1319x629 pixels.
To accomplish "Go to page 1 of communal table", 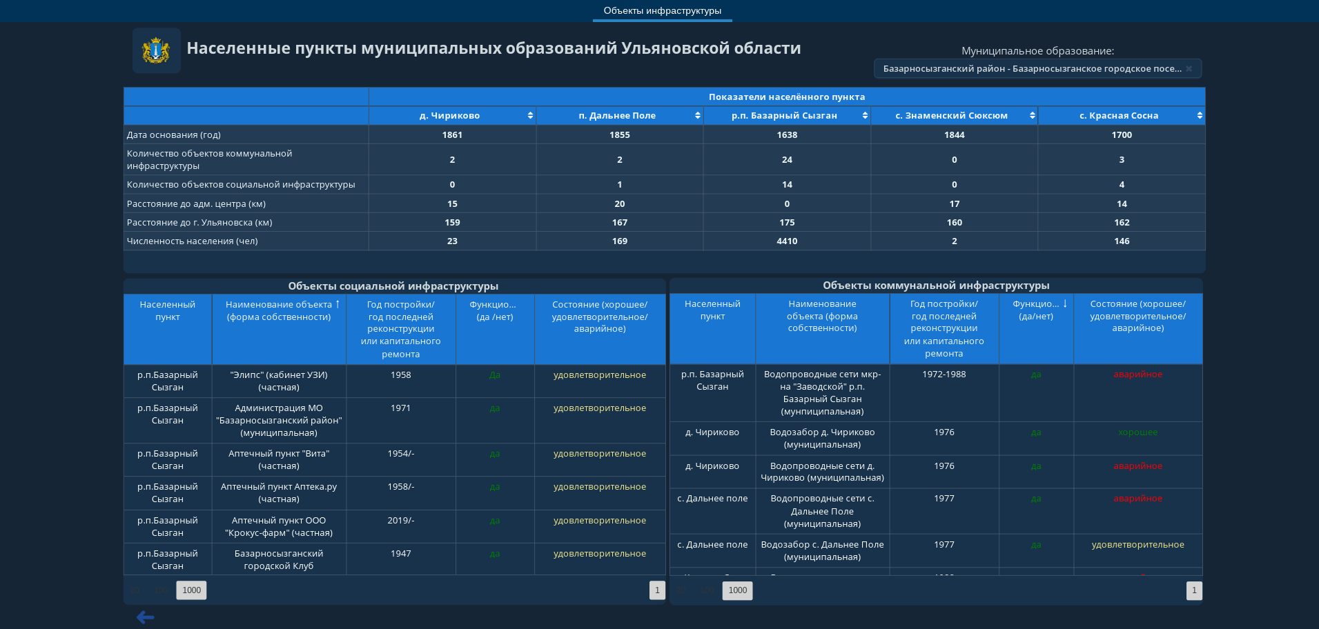I will point(1194,590).
